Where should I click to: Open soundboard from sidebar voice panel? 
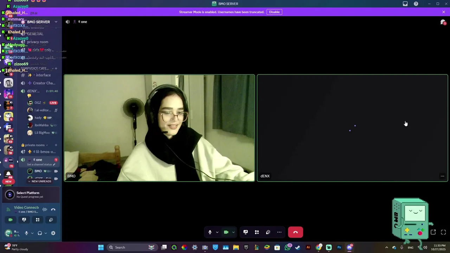click(51, 220)
